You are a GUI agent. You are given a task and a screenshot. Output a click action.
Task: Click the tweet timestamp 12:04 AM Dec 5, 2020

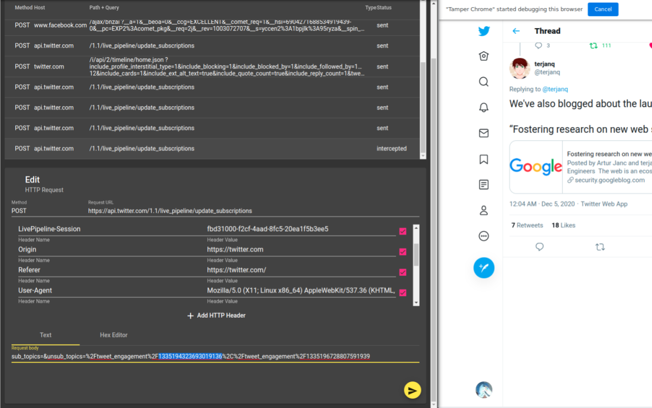click(x=542, y=204)
